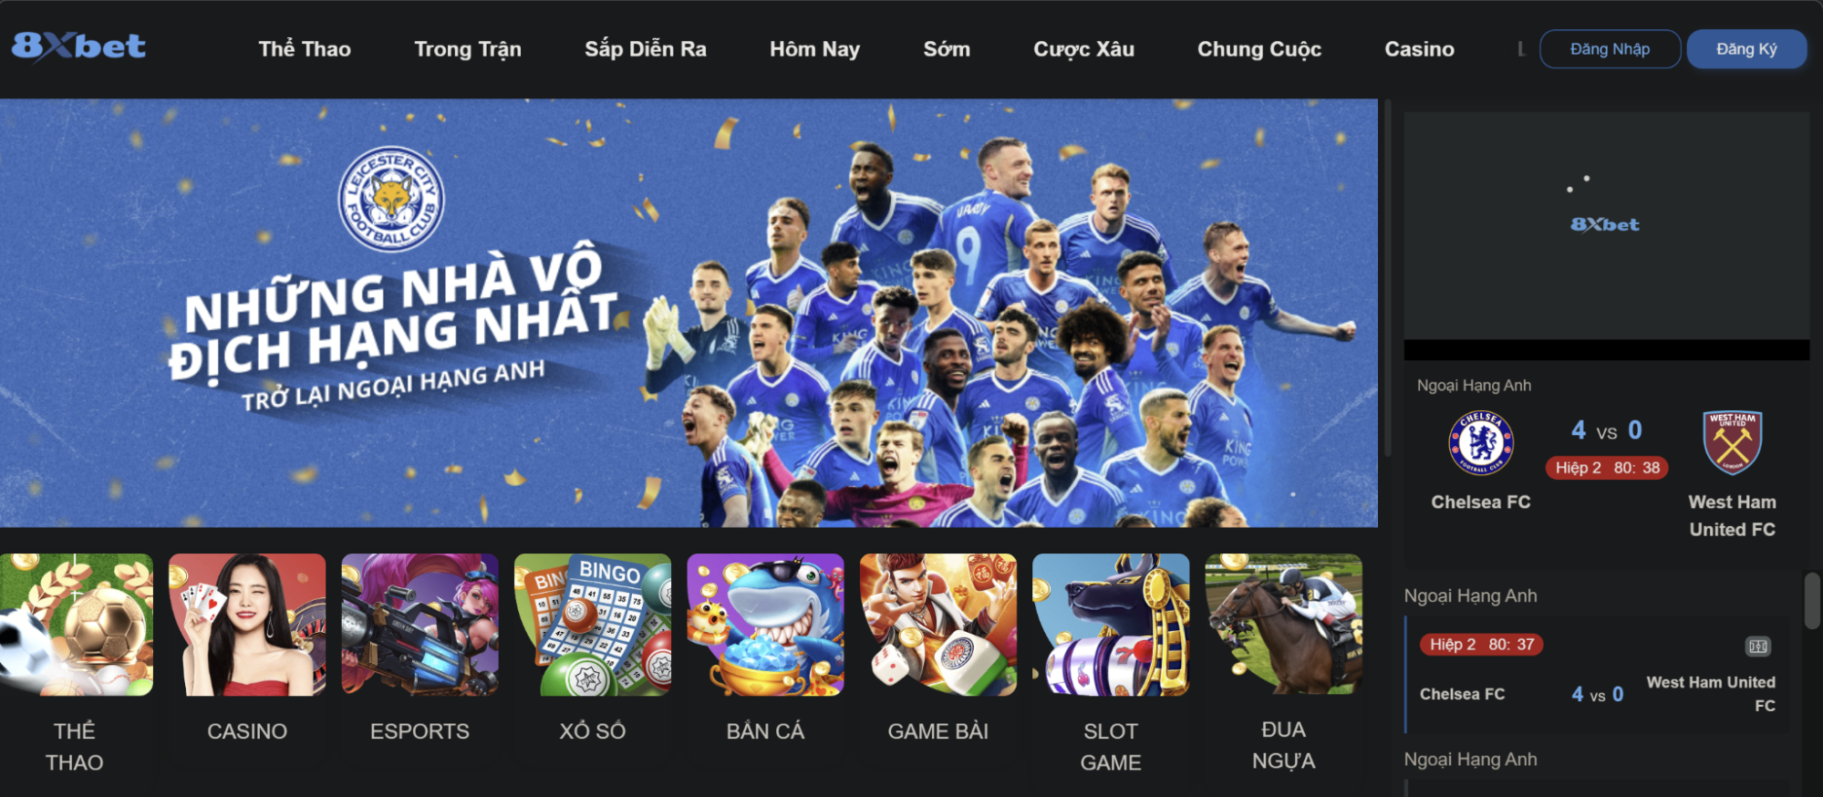The width and height of the screenshot is (1823, 797).
Task: Open the Game Bài mahjong icon
Action: 938,625
